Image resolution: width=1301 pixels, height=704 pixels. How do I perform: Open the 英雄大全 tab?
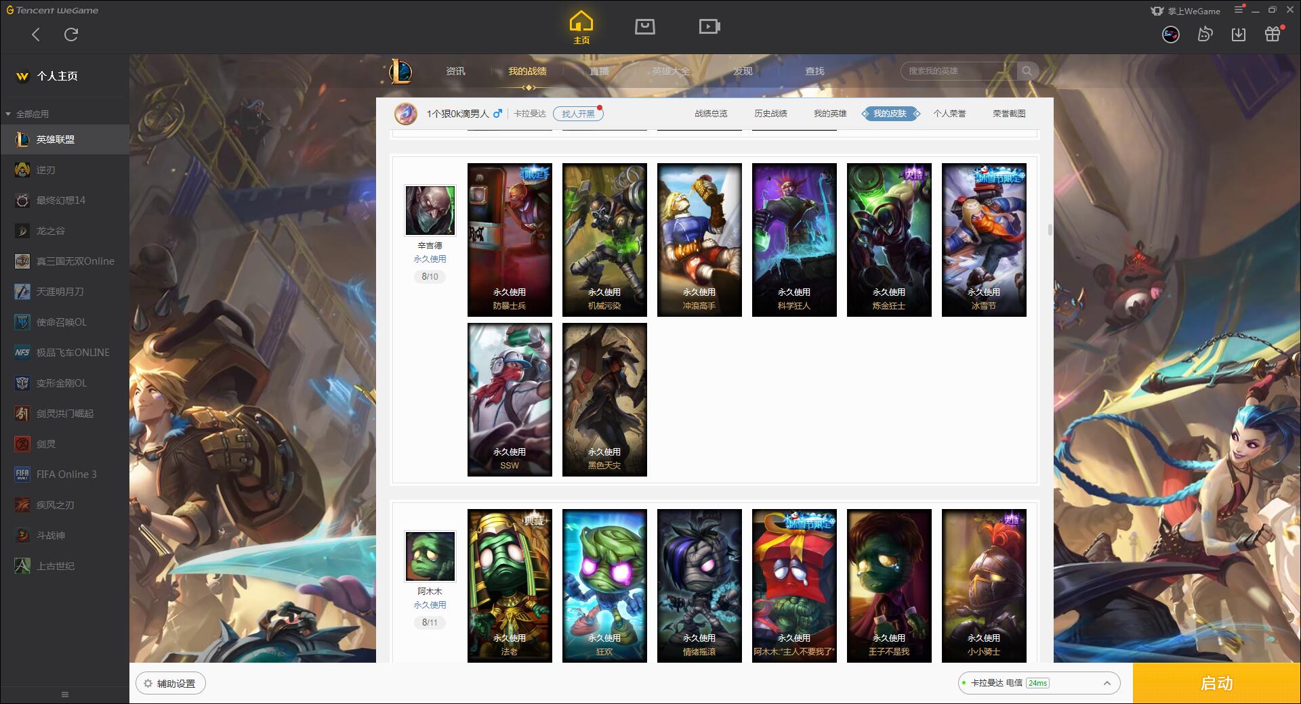671,71
